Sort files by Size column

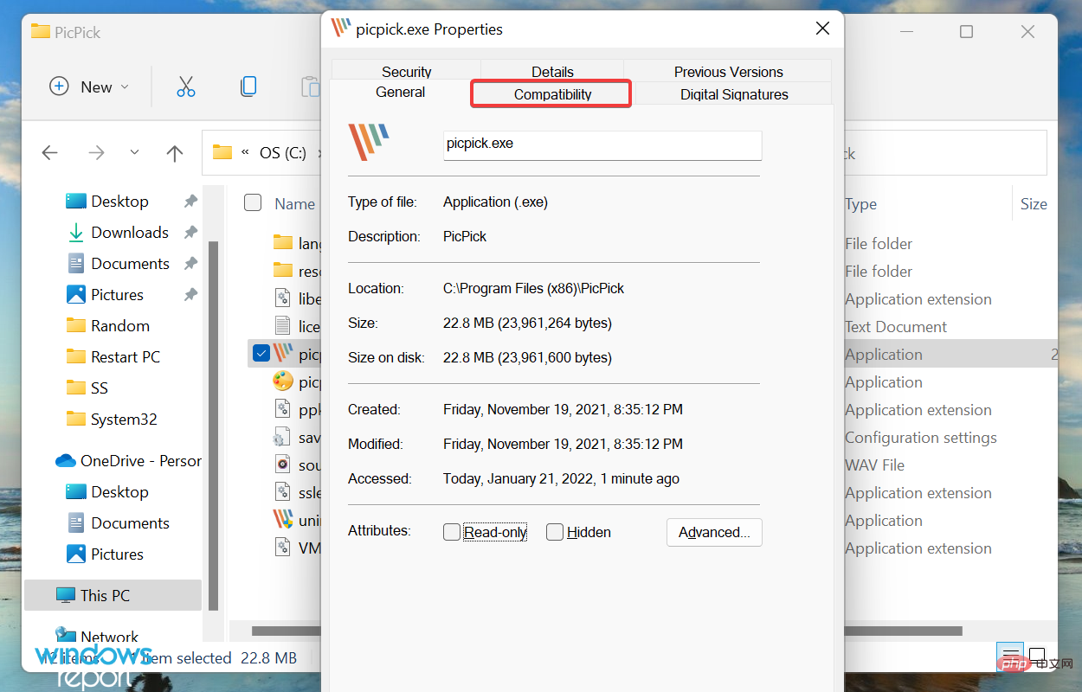point(1034,204)
